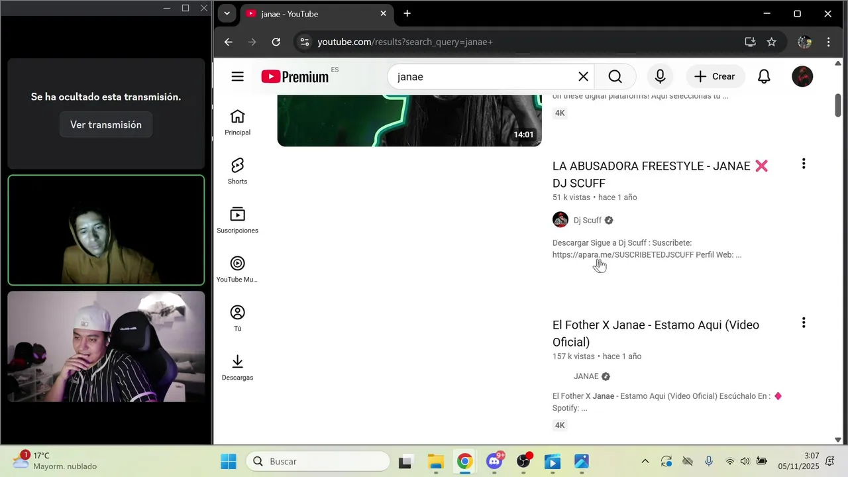Viewport: 848px width, 477px height.
Task: Reload the page in Chrome
Action: pyautogui.click(x=276, y=42)
